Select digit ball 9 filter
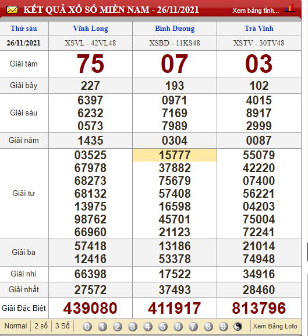 tap(224, 327)
